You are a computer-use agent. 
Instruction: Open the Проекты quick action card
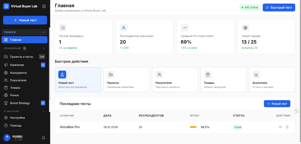tap(126, 80)
